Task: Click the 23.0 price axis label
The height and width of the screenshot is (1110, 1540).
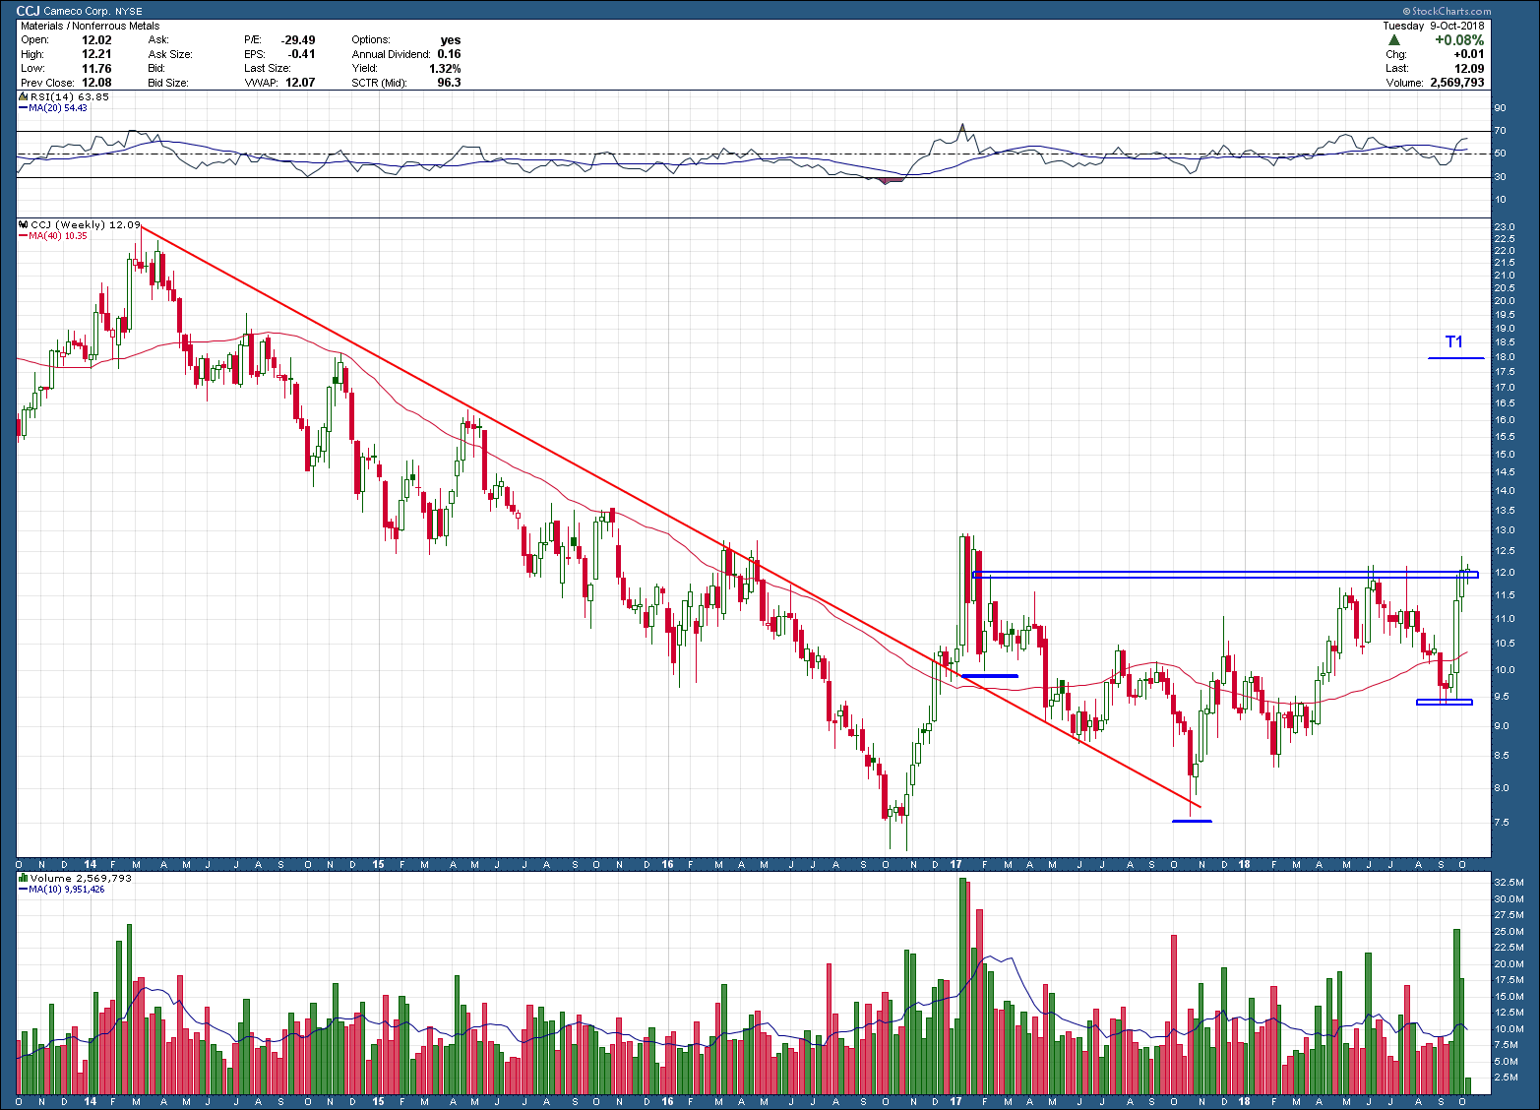Action: pyautogui.click(x=1504, y=227)
